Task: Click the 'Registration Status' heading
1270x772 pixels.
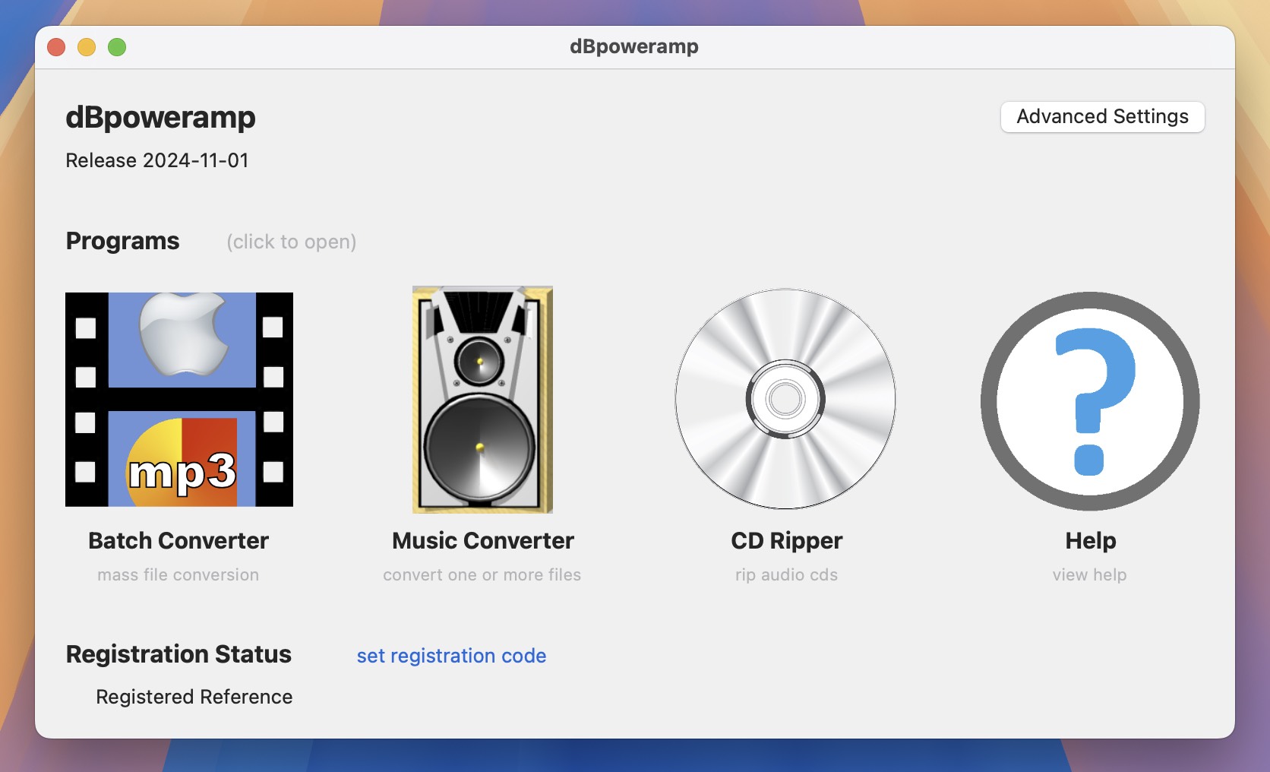Action: pyautogui.click(x=178, y=654)
